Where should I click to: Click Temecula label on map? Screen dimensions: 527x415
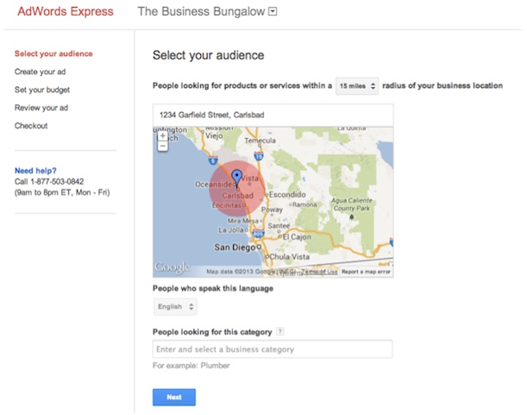point(260,141)
